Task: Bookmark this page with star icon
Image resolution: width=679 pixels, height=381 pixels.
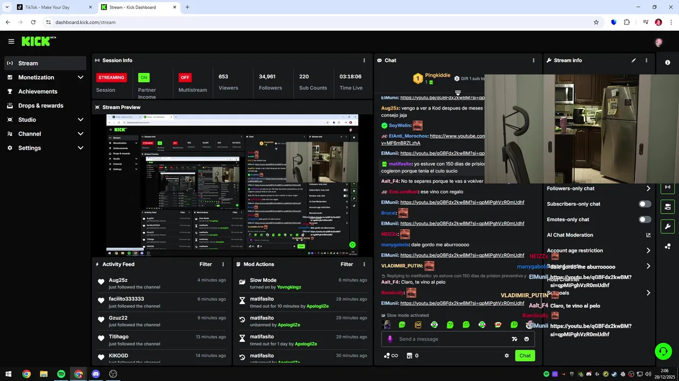Action: click(x=596, y=22)
